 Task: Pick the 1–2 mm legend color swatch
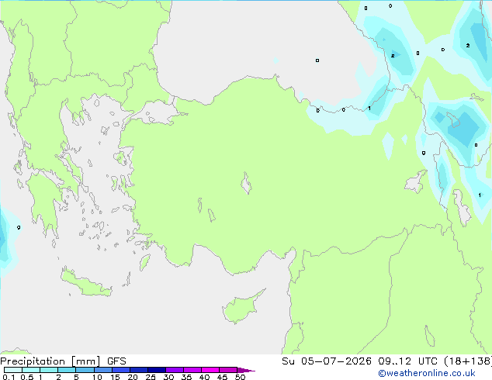pos(49,370)
